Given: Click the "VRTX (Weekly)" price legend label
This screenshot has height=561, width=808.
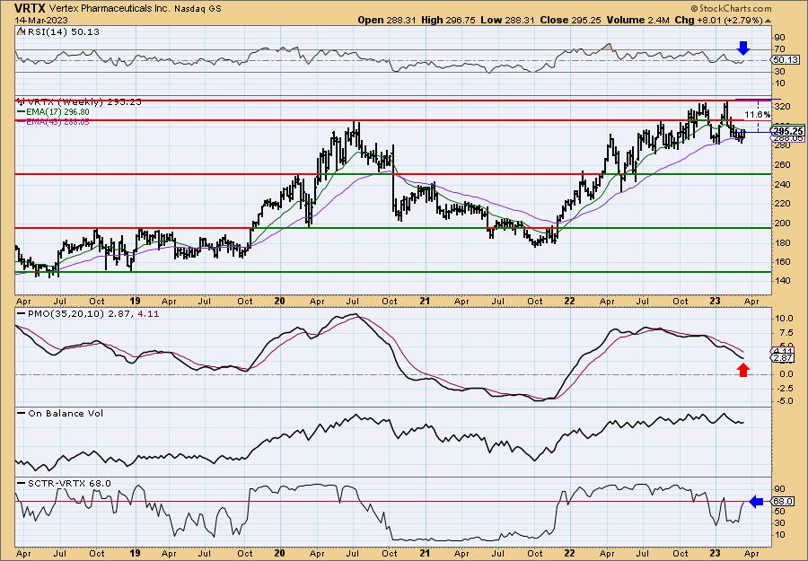Looking at the screenshot, I should pyautogui.click(x=64, y=102).
